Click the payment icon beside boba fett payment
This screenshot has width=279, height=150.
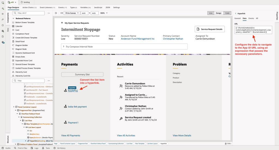coord(65,106)
